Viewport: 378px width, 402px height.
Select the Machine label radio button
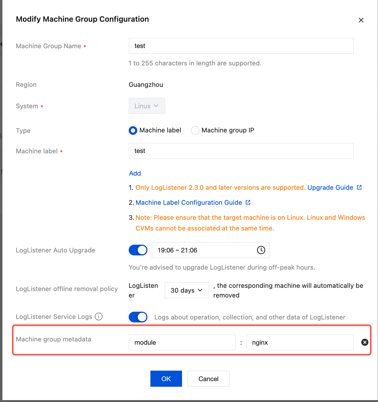[133, 131]
